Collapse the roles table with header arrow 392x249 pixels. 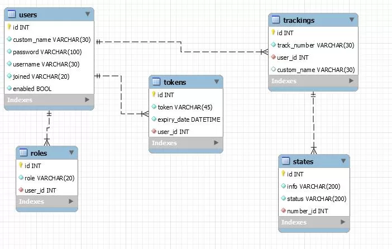71,152
